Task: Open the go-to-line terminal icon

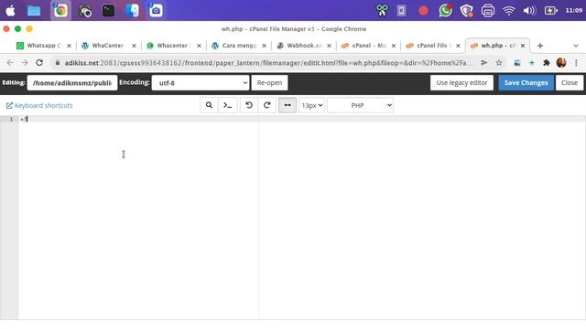Action: pyautogui.click(x=228, y=105)
